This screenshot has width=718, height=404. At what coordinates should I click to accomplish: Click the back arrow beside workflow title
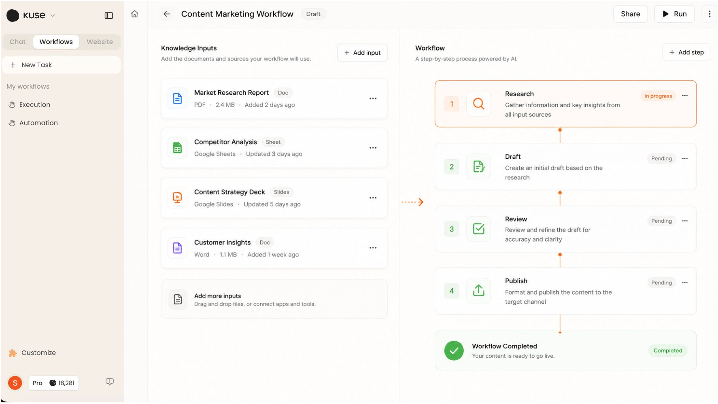(167, 14)
